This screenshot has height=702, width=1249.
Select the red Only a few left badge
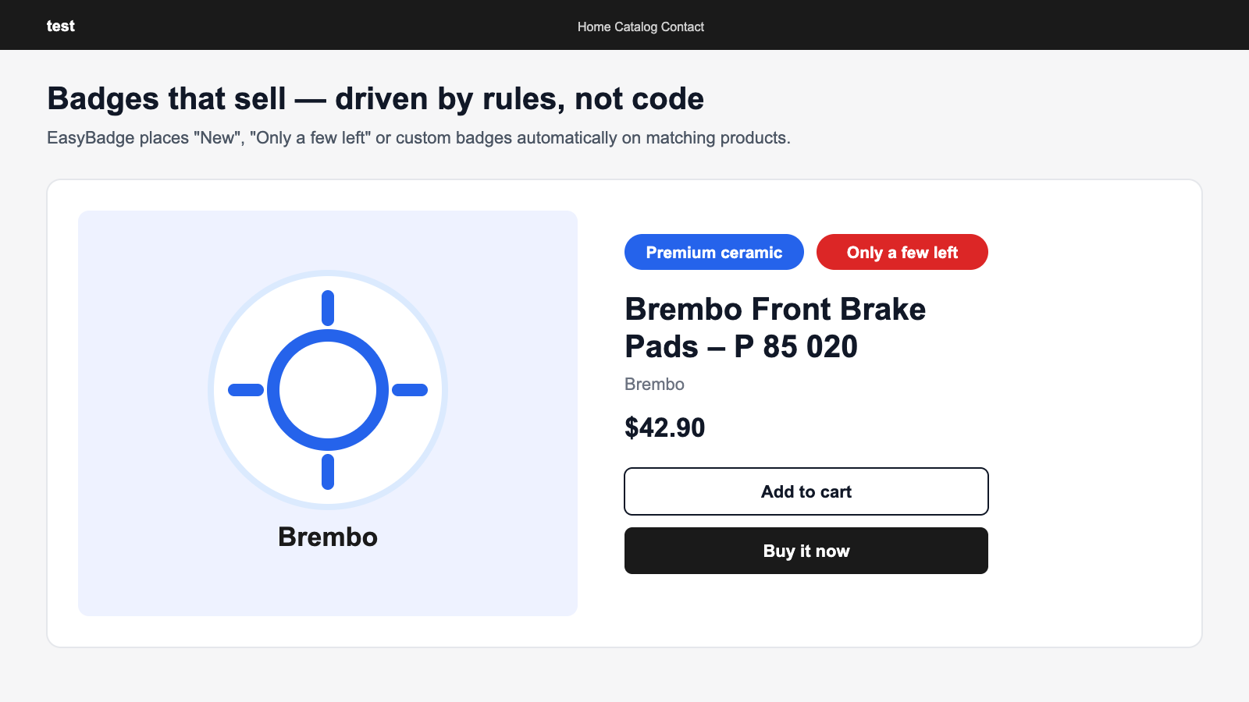click(902, 252)
